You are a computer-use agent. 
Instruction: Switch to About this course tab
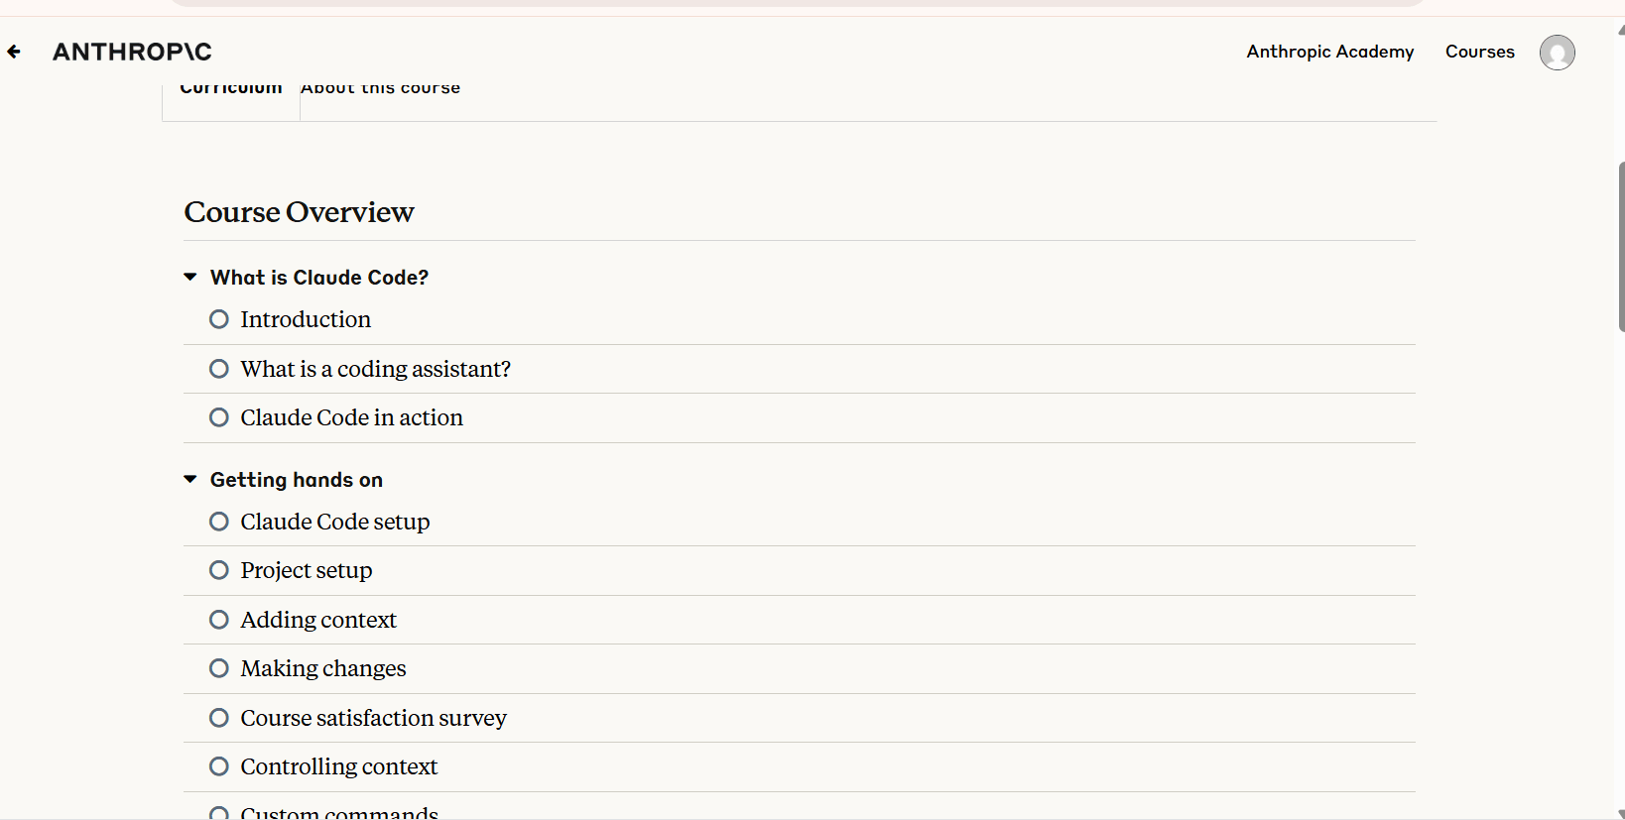(381, 88)
